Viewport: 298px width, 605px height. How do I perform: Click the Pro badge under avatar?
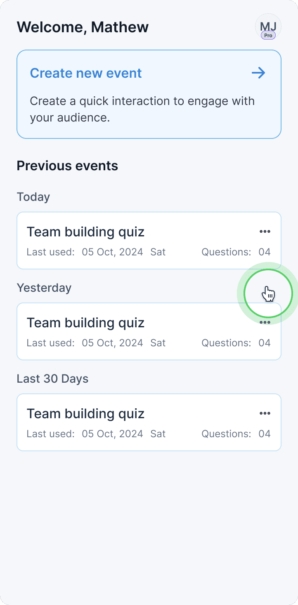(268, 36)
